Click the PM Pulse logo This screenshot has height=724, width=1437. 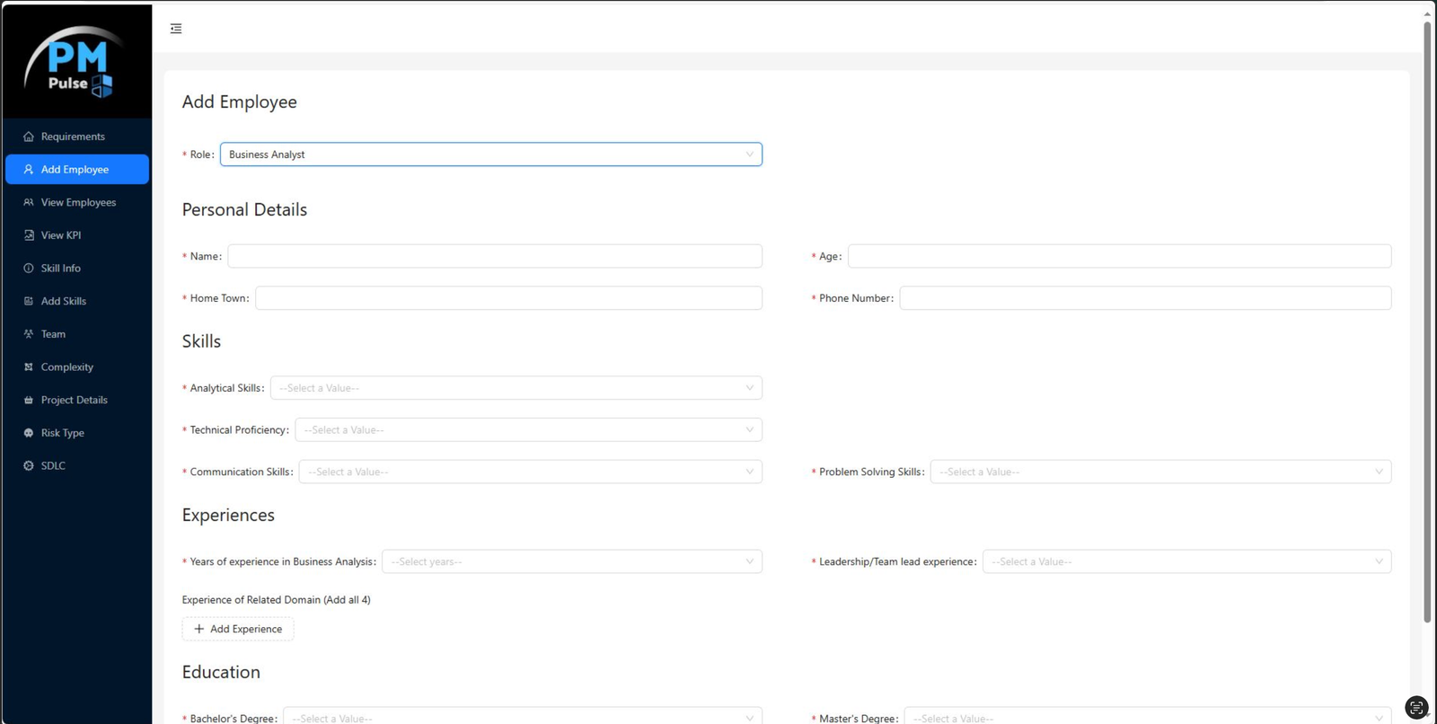click(x=77, y=63)
